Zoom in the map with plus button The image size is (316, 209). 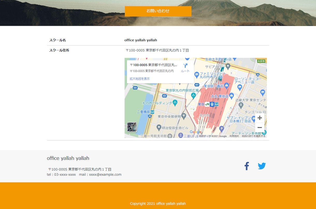pyautogui.click(x=260, y=118)
